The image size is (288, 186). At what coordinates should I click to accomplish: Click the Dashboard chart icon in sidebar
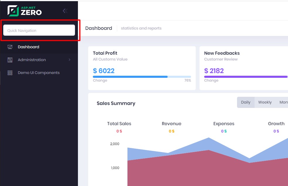(x=10, y=47)
